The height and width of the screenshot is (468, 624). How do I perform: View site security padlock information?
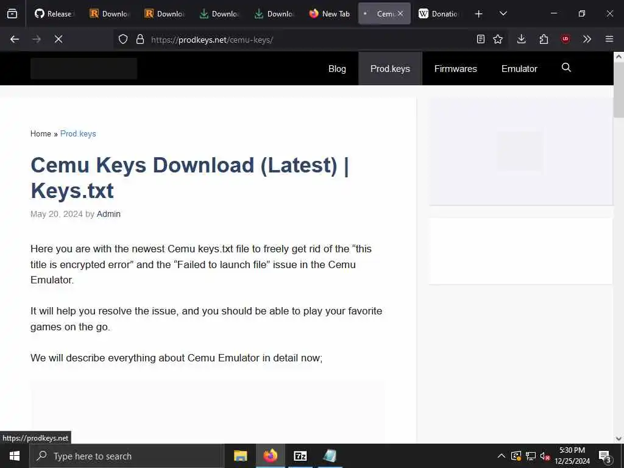(140, 39)
